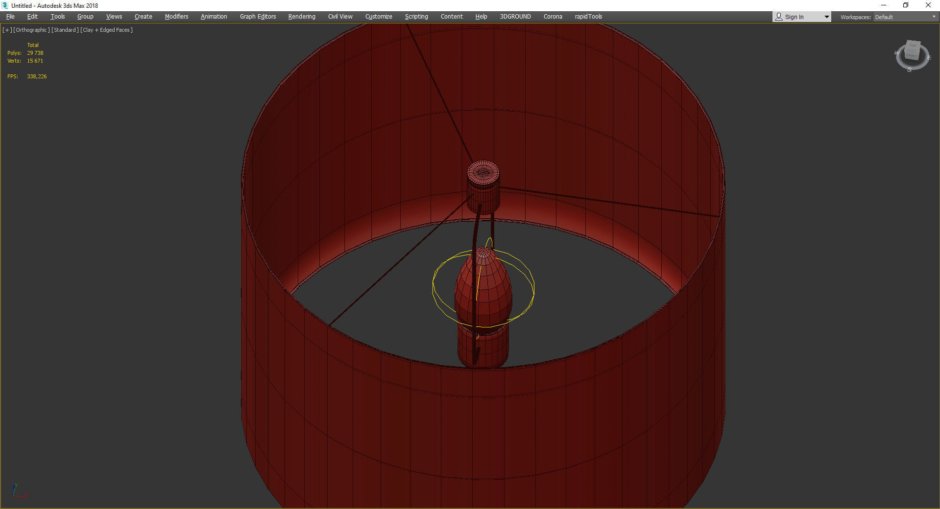This screenshot has width=940, height=509.
Task: Select the Verts count value 15 671
Action: (x=35, y=61)
